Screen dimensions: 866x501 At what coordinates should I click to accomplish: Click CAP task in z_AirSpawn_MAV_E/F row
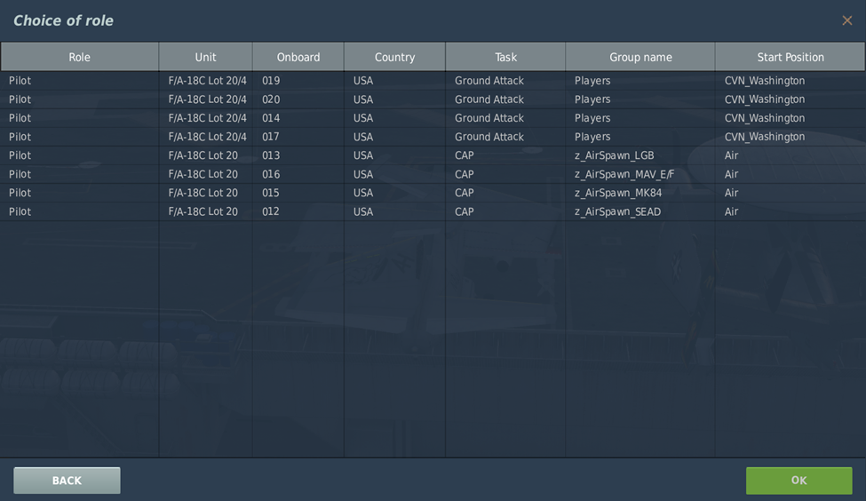coord(464,174)
